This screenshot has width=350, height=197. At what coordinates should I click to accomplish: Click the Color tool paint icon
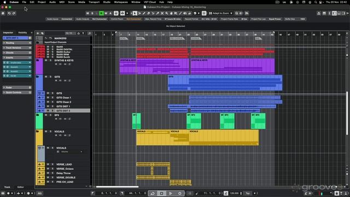tap(195, 13)
